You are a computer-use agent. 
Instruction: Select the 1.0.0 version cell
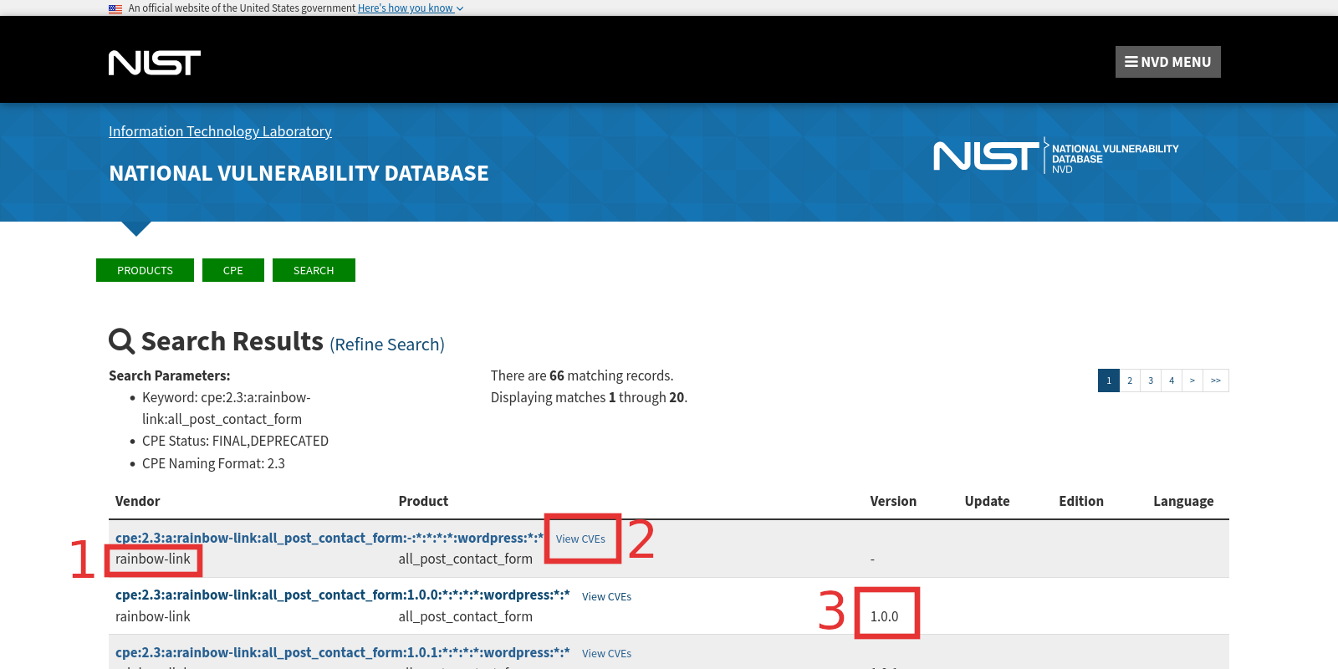tap(884, 616)
